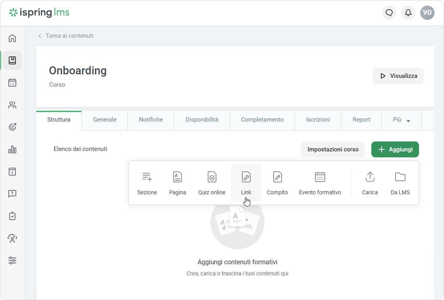Open the users icon in sidebar
The image size is (444, 300).
tap(12, 105)
